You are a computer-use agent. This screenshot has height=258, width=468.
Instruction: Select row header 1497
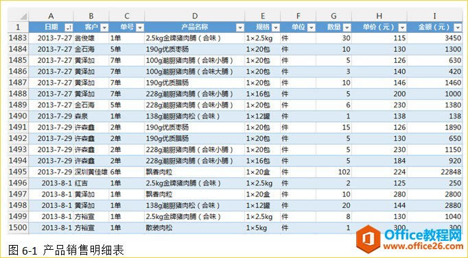click(x=18, y=194)
